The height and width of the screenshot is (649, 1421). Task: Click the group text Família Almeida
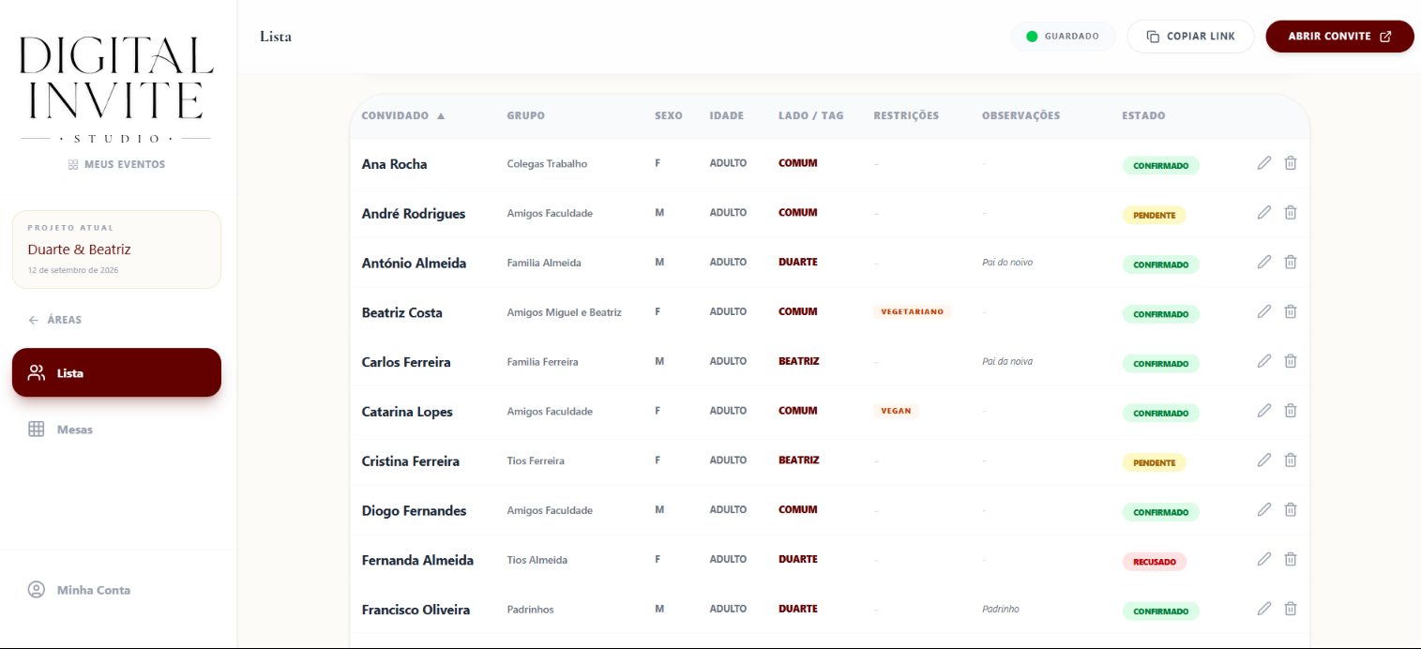[544, 263]
